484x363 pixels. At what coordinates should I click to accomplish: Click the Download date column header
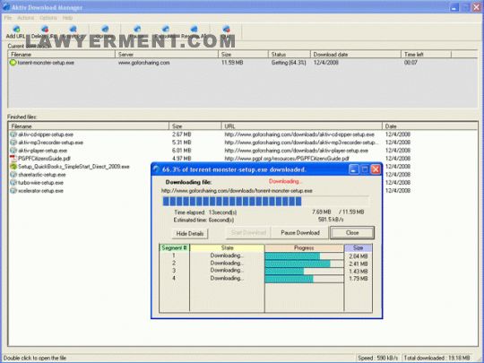355,55
